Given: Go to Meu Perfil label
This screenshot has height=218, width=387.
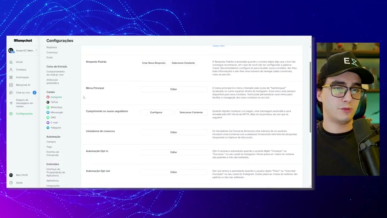Looking at the screenshot, I should pyautogui.click(x=22, y=175).
